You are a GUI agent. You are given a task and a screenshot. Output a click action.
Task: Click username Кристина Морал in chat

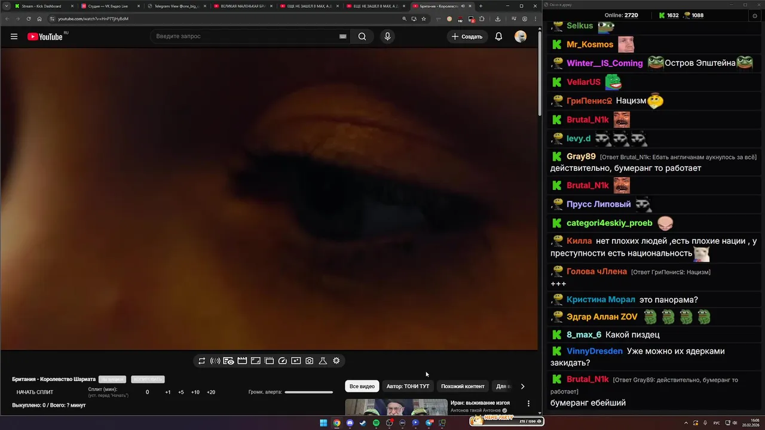pyautogui.click(x=601, y=300)
